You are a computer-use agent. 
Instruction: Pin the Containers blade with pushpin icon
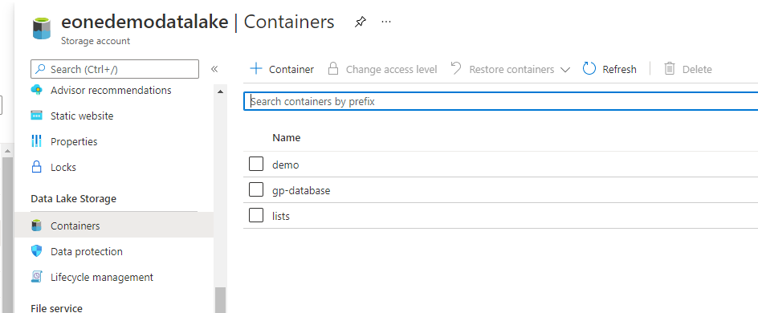361,22
